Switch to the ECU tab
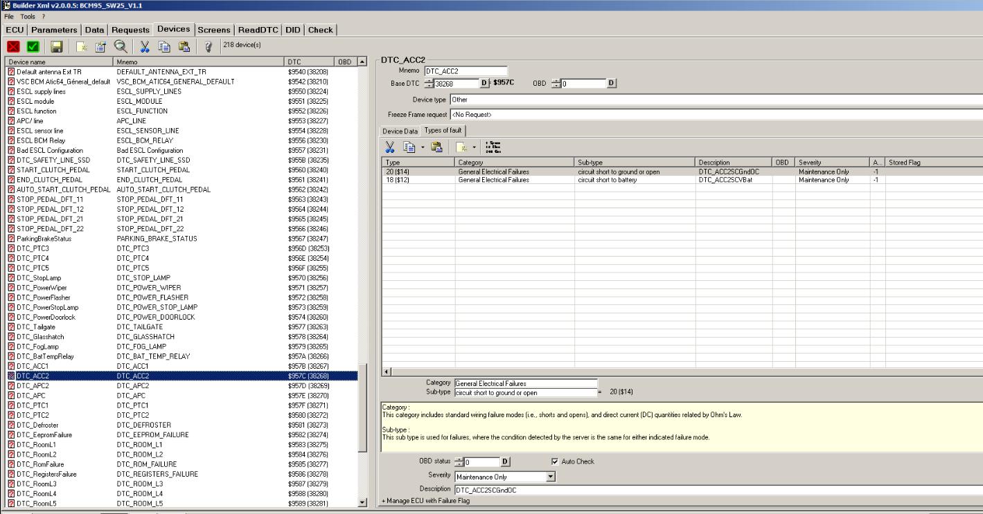Image resolution: width=983 pixels, height=514 pixels. [16, 30]
